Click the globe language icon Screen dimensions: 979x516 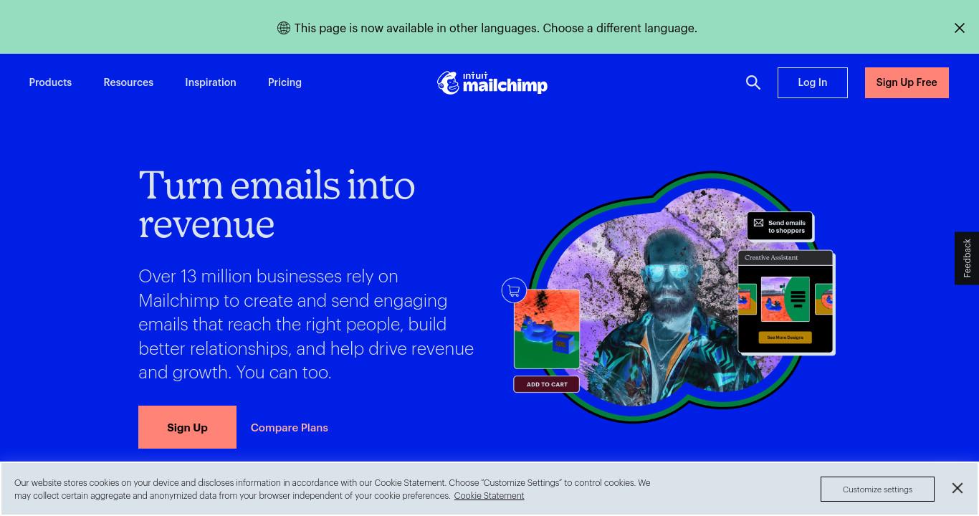[x=284, y=28]
